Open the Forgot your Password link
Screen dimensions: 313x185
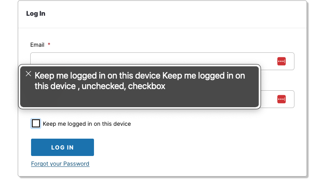[x=60, y=164]
